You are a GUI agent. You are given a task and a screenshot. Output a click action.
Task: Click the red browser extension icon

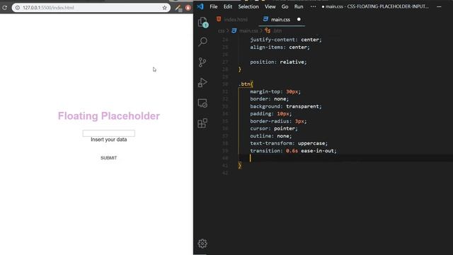(188, 8)
